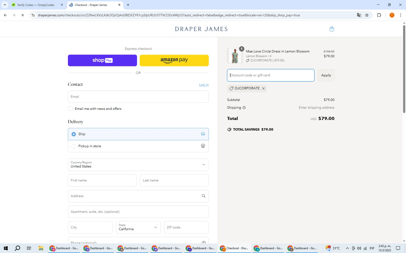Viewport: 406px width, 253px height.
Task: Click the First name field
Action: pyautogui.click(x=102, y=180)
